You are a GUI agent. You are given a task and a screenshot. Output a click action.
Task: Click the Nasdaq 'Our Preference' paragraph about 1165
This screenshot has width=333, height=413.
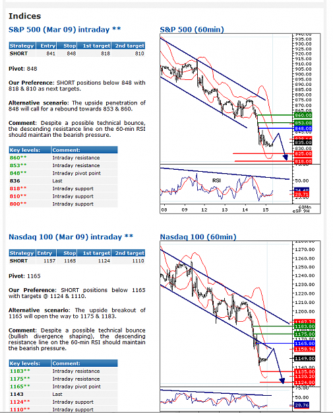76,293
